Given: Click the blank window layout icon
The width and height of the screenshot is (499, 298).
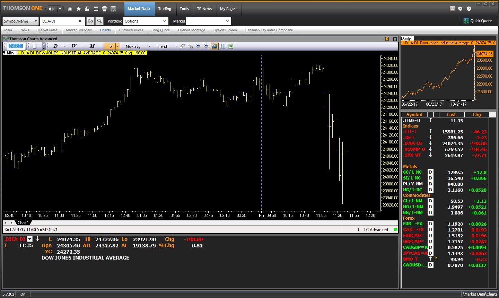Looking at the screenshot, I should point(96,9).
